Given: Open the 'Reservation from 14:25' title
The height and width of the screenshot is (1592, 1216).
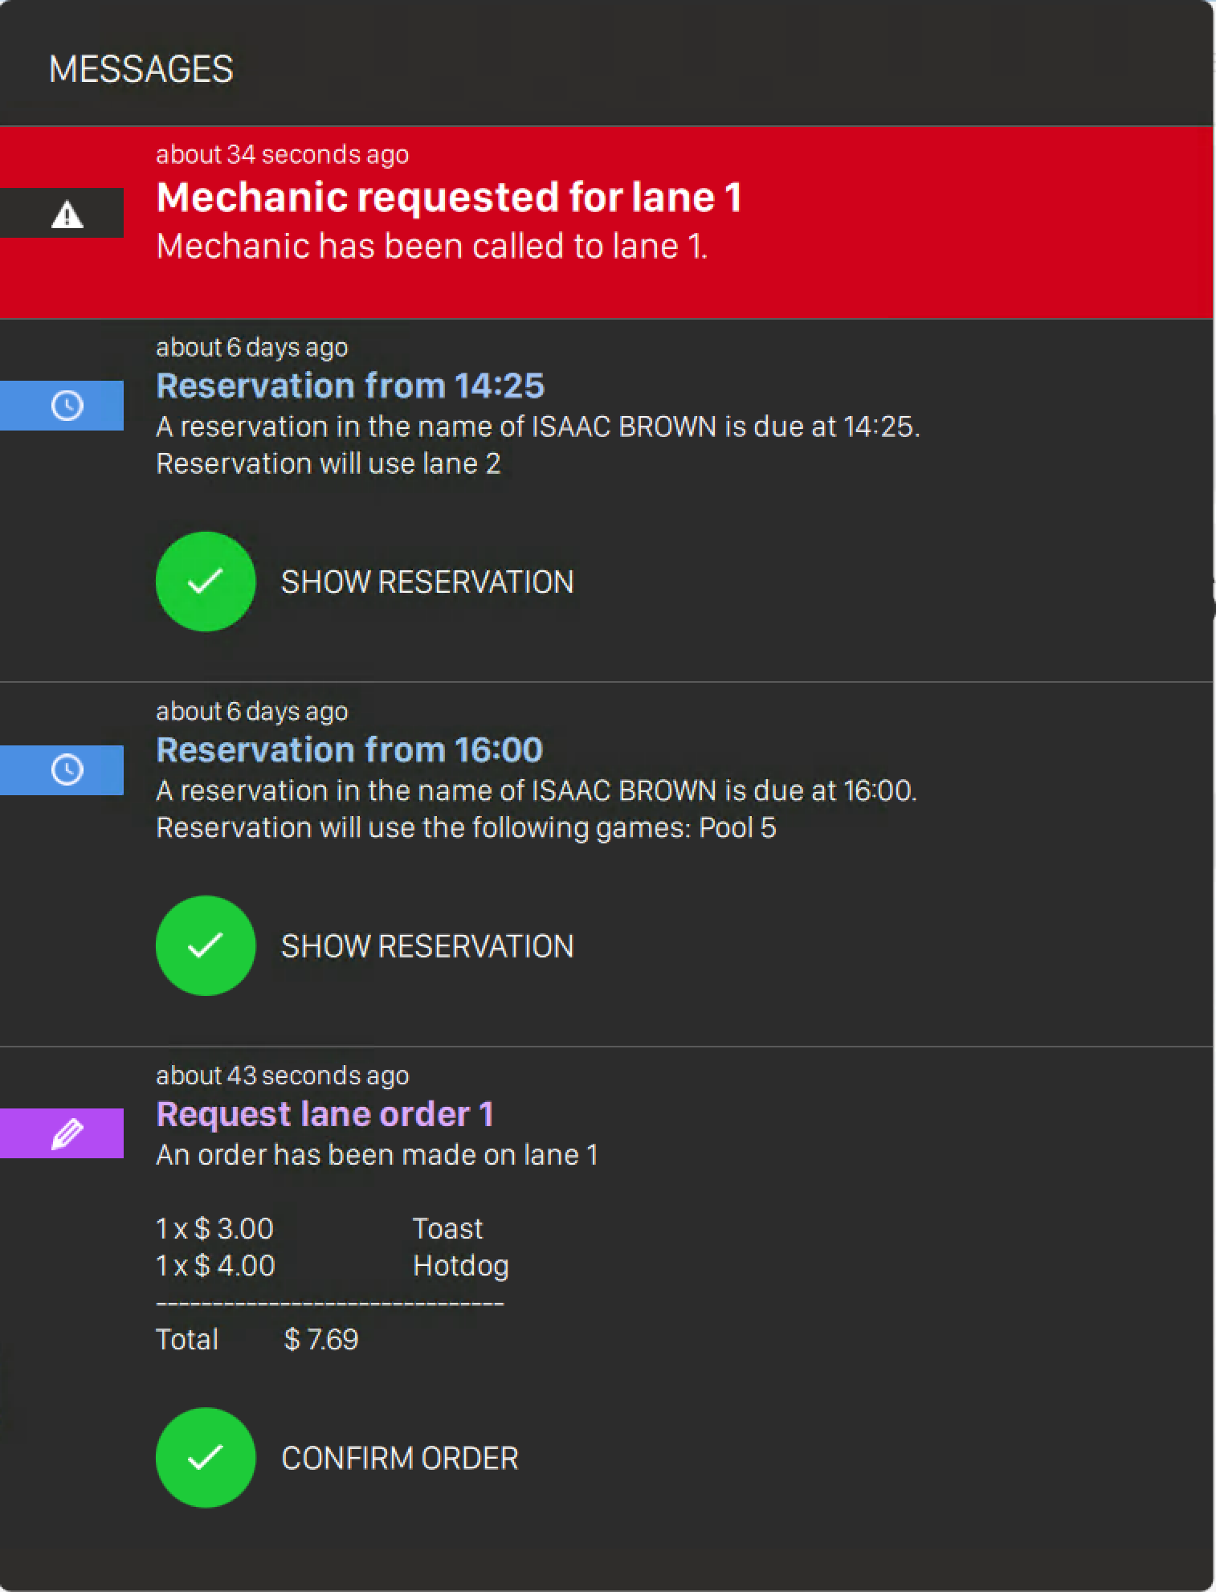Looking at the screenshot, I should pyautogui.click(x=350, y=386).
